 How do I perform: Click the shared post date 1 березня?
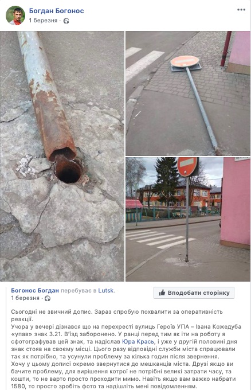tap(25, 298)
